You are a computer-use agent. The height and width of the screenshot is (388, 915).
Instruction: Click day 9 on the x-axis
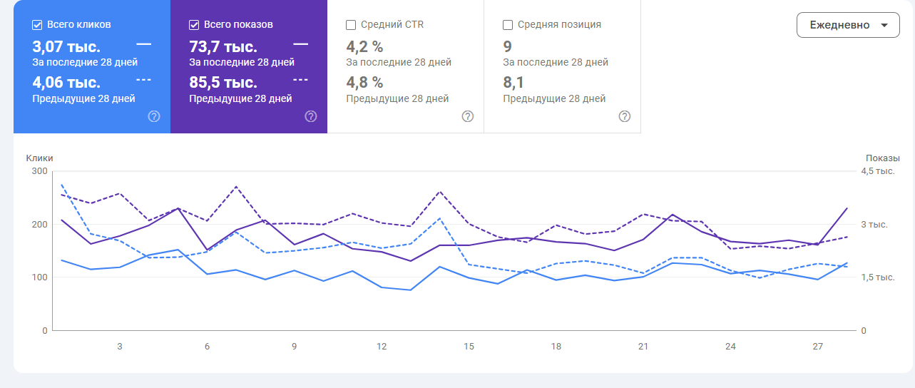pos(294,347)
